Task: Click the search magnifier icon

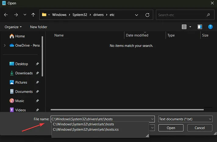Action: click(208, 15)
